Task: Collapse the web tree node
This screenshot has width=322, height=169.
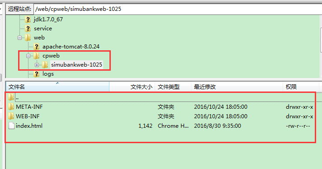Action: point(20,38)
